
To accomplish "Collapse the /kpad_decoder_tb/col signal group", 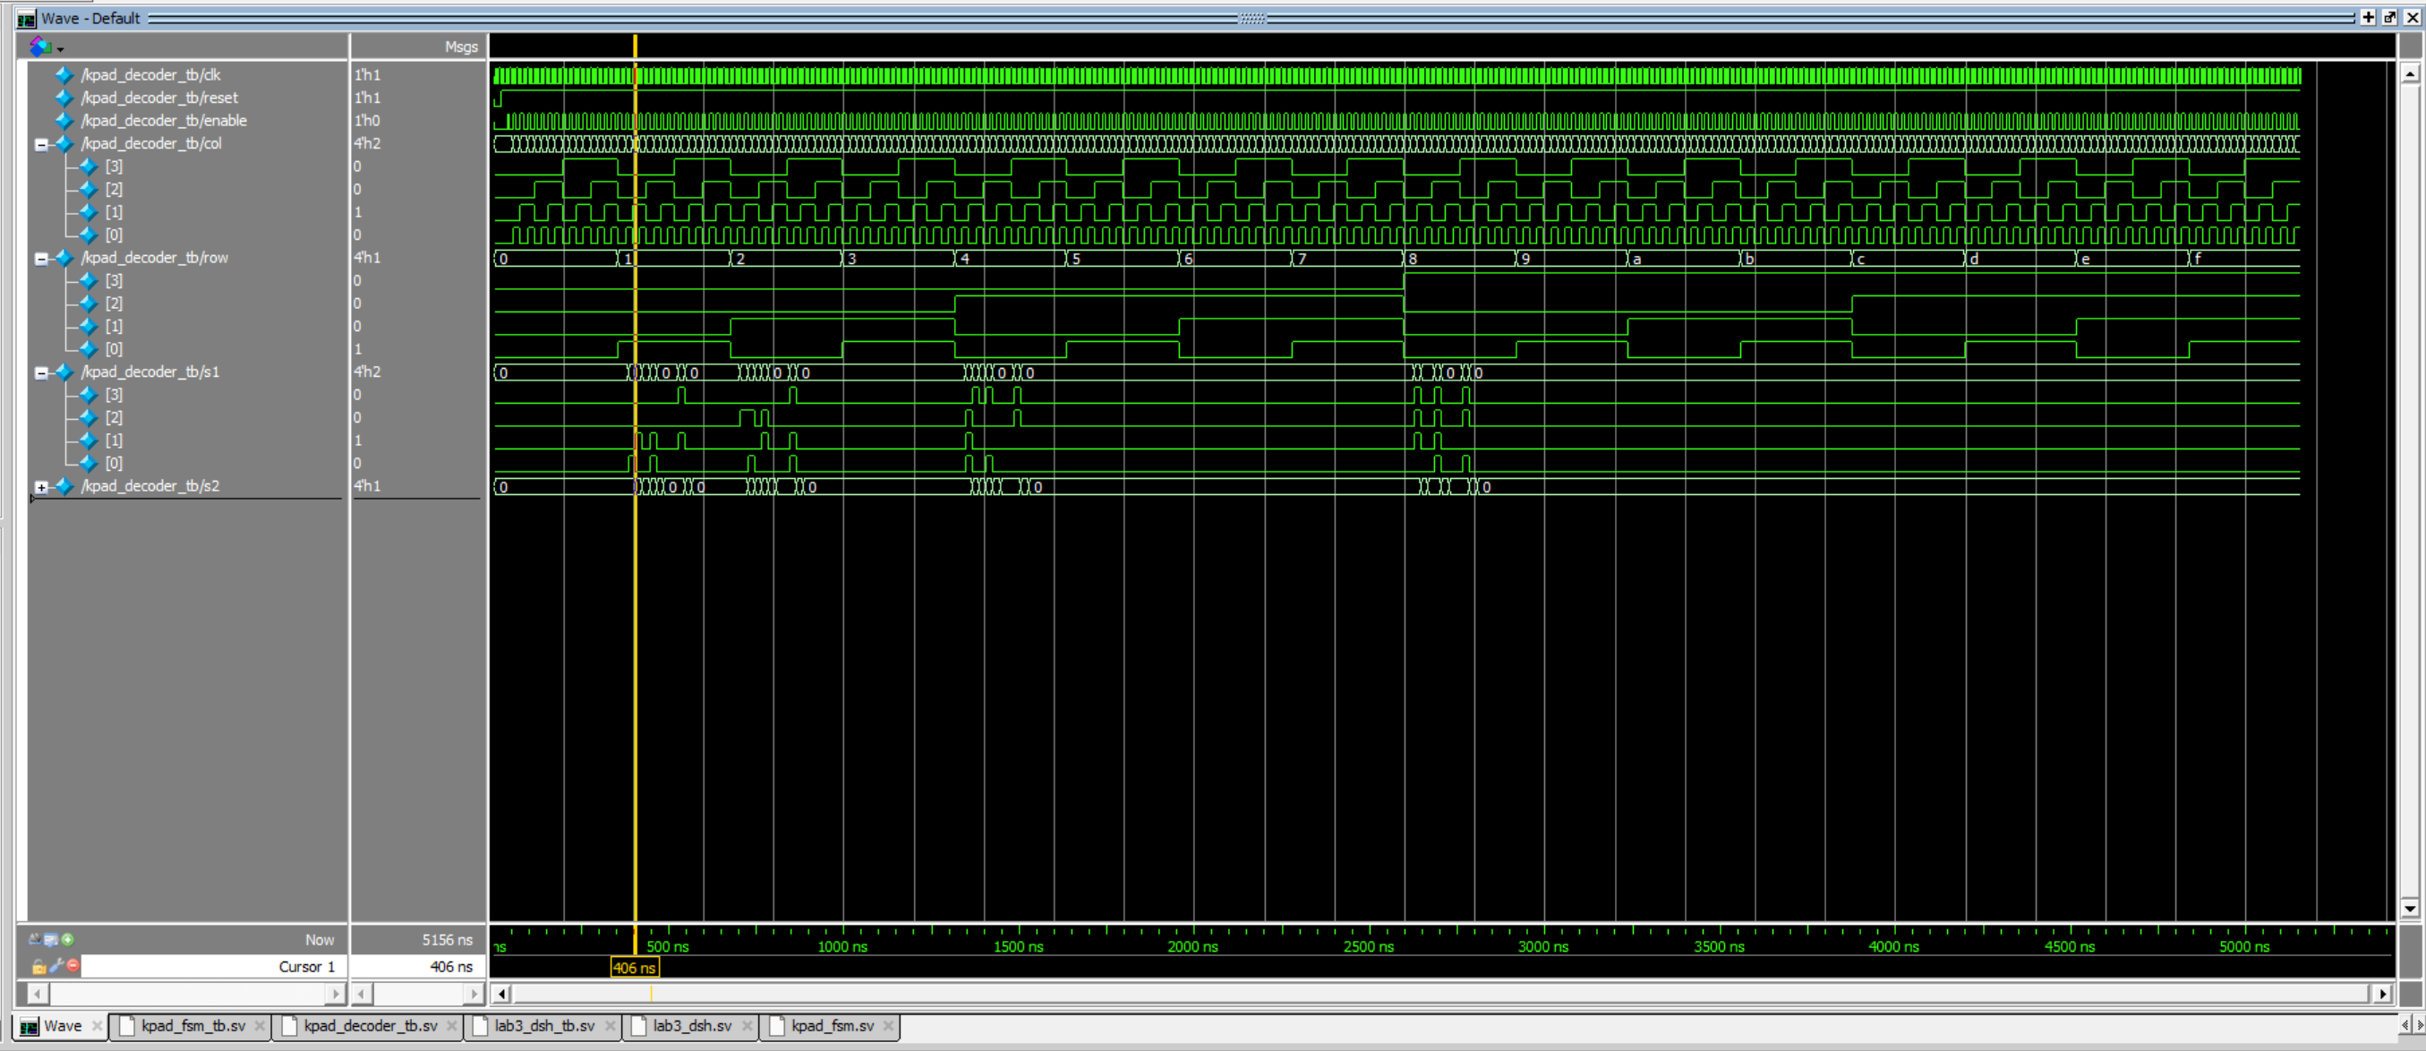I will pos(40,144).
